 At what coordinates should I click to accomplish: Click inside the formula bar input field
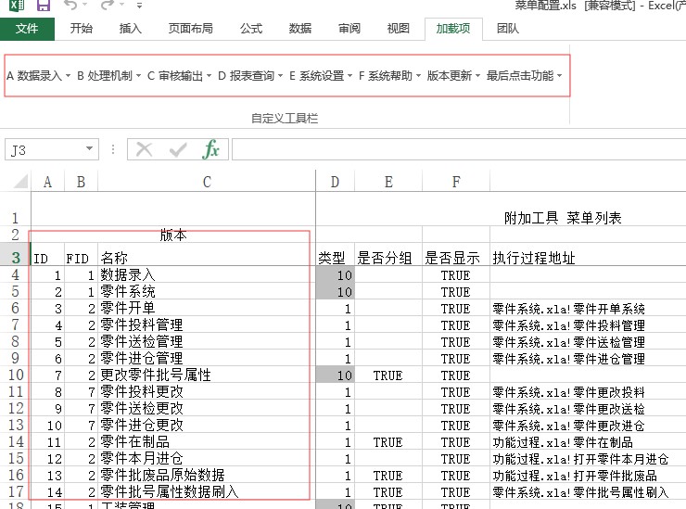pyautogui.click(x=454, y=149)
